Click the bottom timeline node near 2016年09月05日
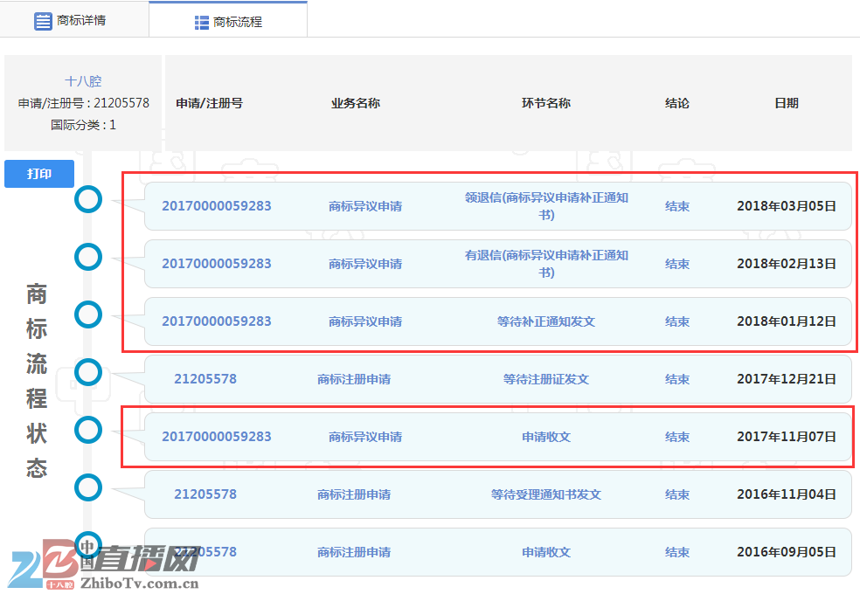This screenshot has height=601, width=860. (x=88, y=543)
